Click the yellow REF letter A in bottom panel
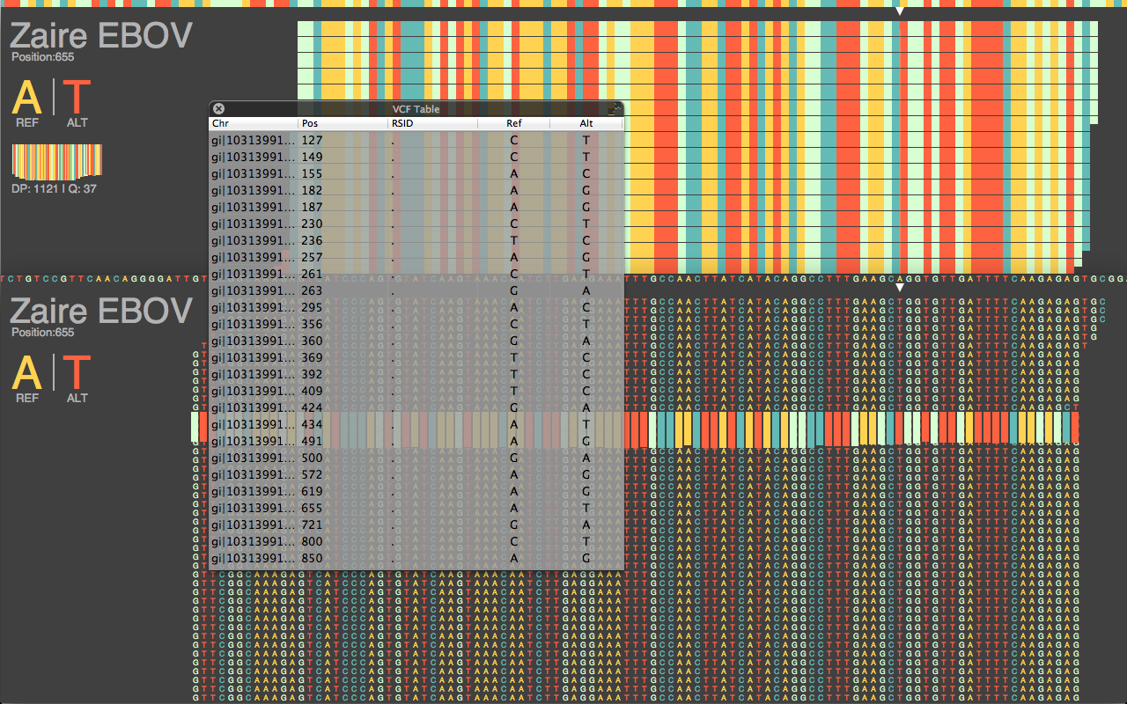The height and width of the screenshot is (704, 1127). click(x=27, y=372)
